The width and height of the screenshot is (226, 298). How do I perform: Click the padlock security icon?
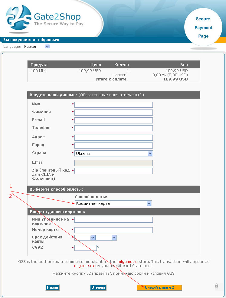coord(217,286)
